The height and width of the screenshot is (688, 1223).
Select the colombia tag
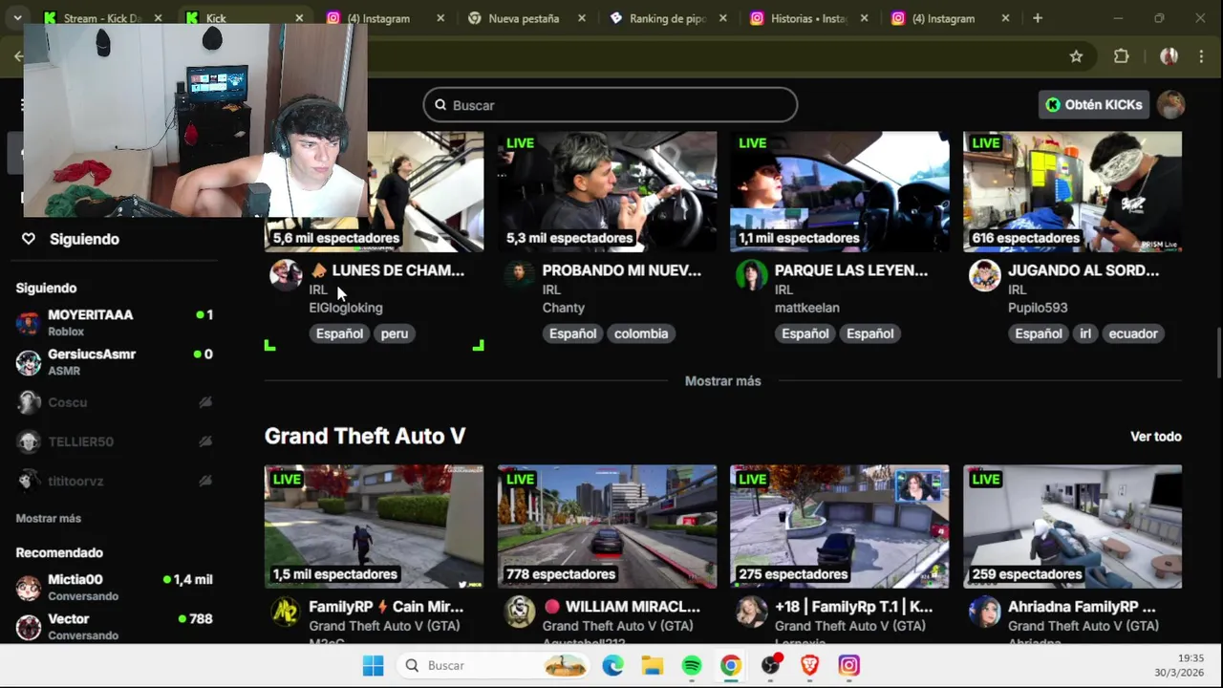(641, 333)
